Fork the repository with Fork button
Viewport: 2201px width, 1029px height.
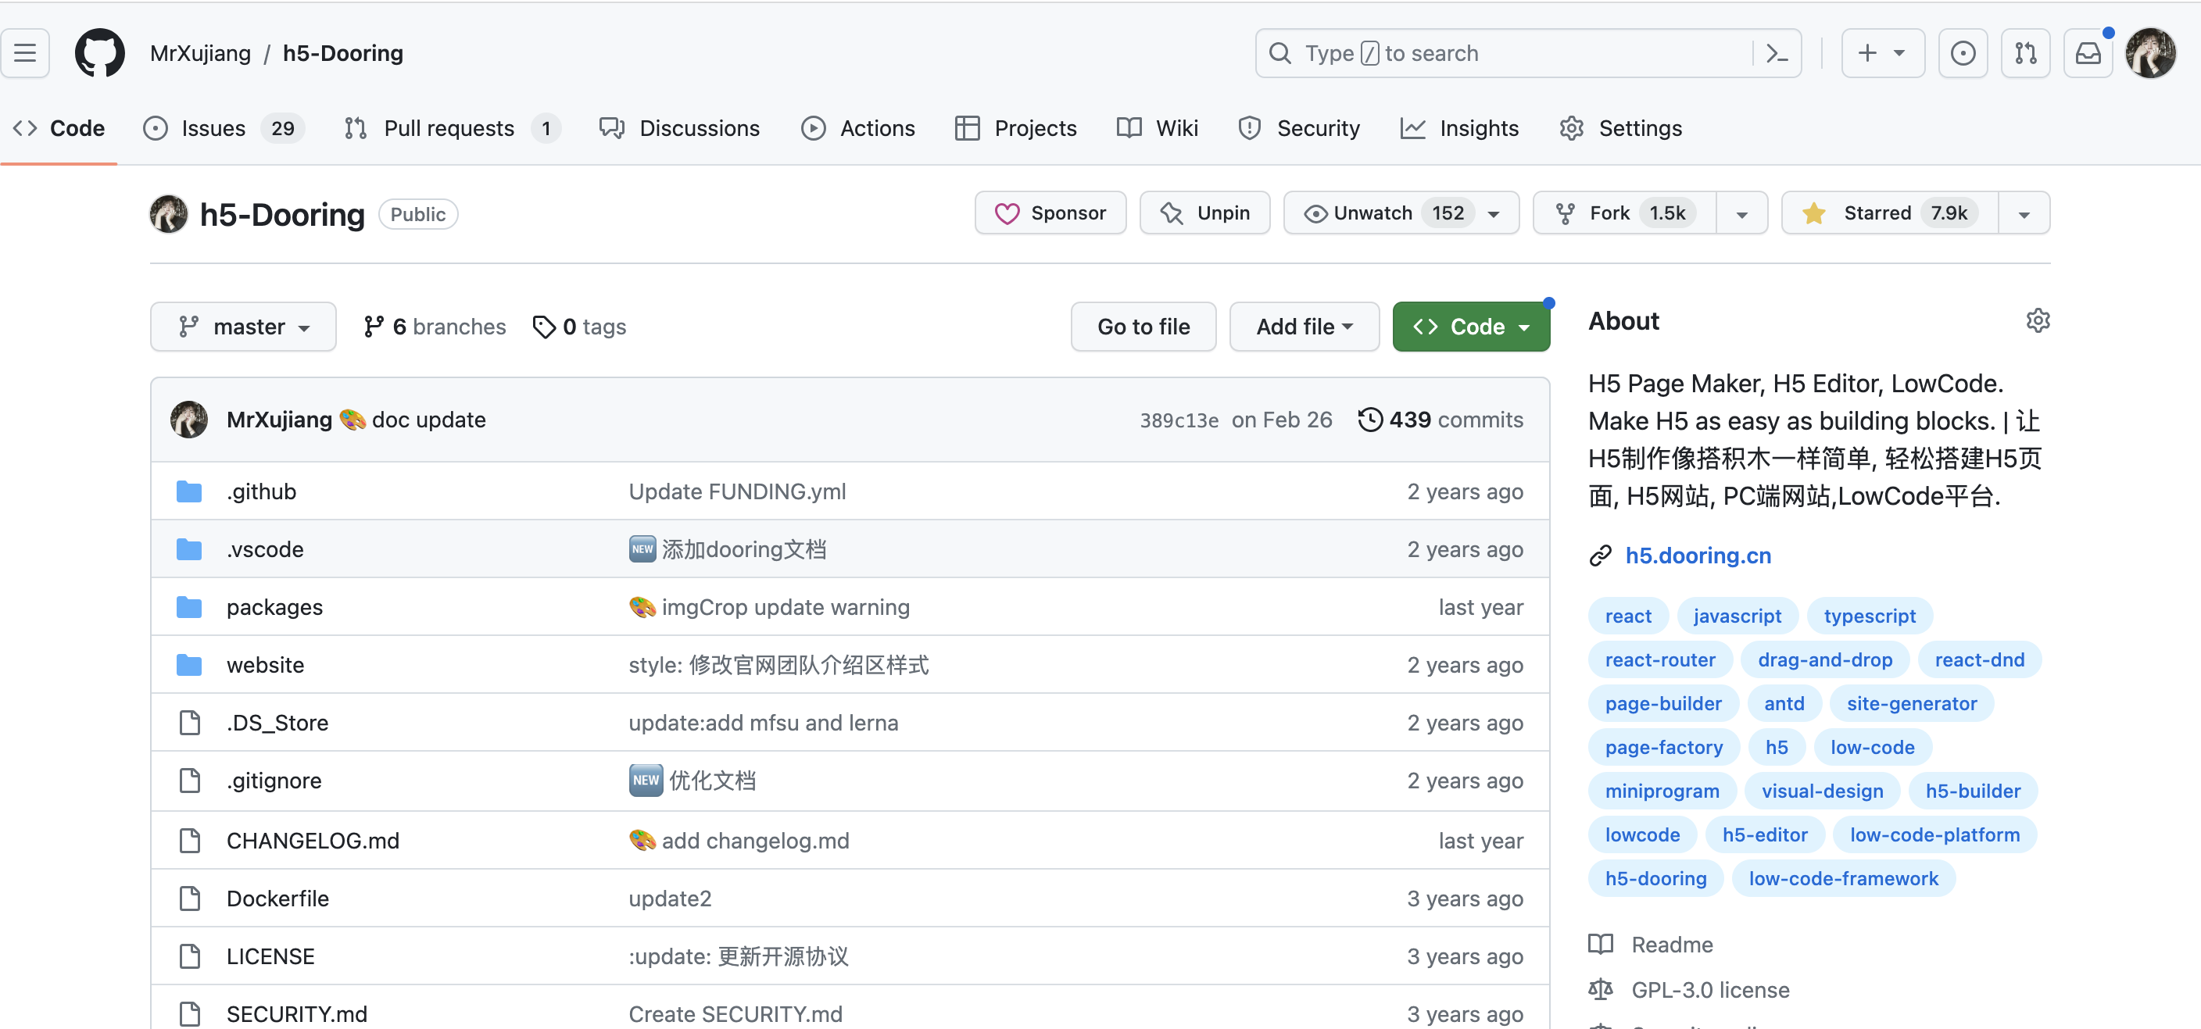[x=1623, y=213]
